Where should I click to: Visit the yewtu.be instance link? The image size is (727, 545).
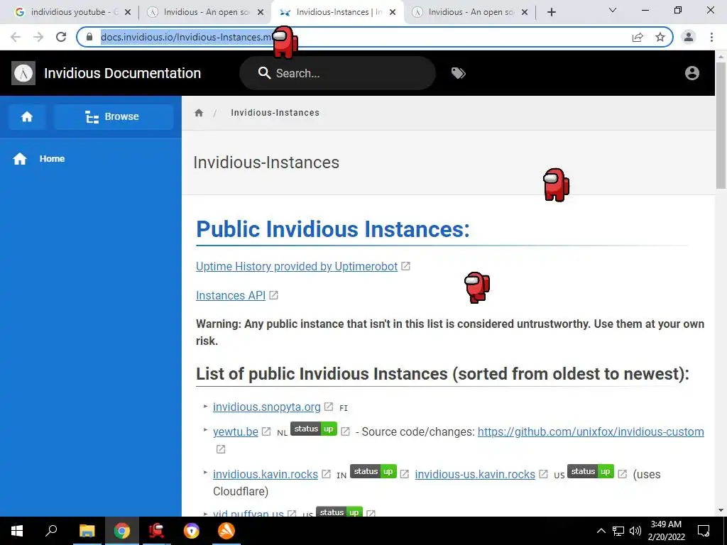coord(236,431)
